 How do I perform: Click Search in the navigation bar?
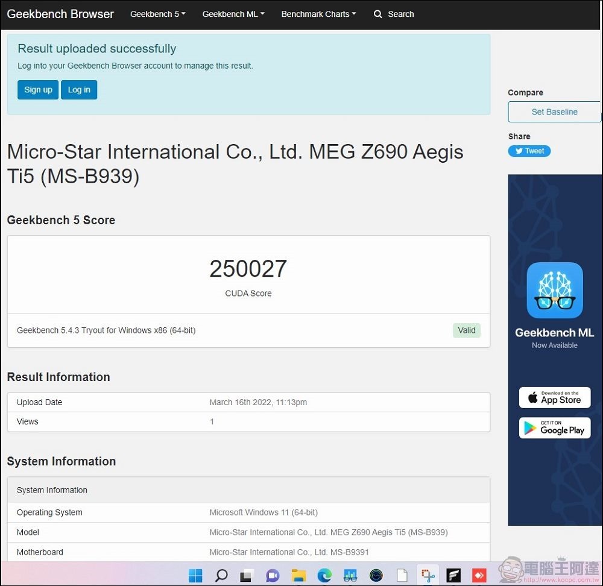click(394, 14)
